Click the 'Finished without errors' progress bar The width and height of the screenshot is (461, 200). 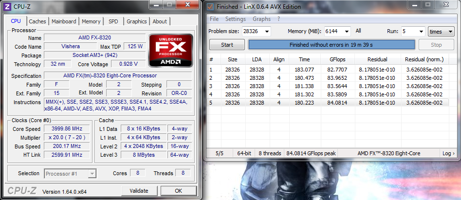[332, 45]
